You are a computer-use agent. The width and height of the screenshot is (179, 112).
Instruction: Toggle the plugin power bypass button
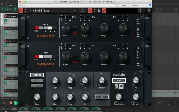(21, 11)
